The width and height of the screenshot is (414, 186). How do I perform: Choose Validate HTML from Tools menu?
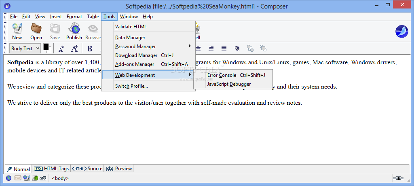coord(148,27)
